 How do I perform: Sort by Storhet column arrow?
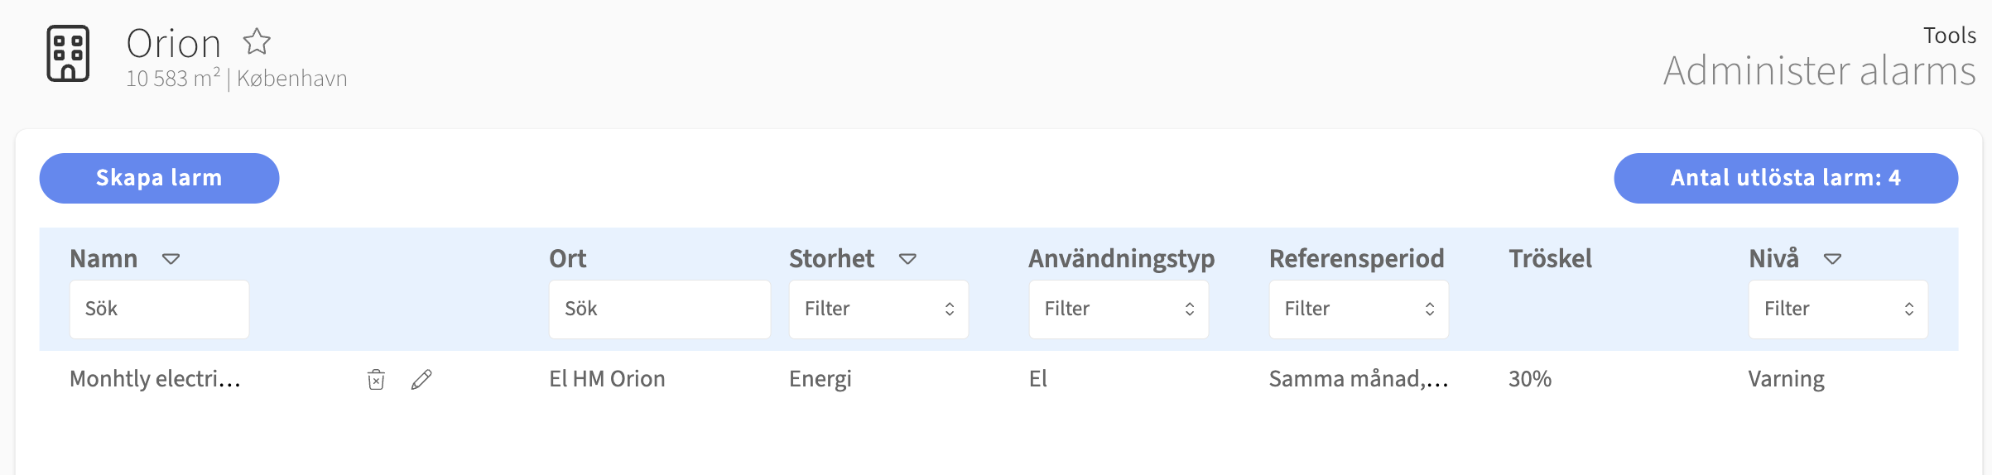[x=908, y=259]
